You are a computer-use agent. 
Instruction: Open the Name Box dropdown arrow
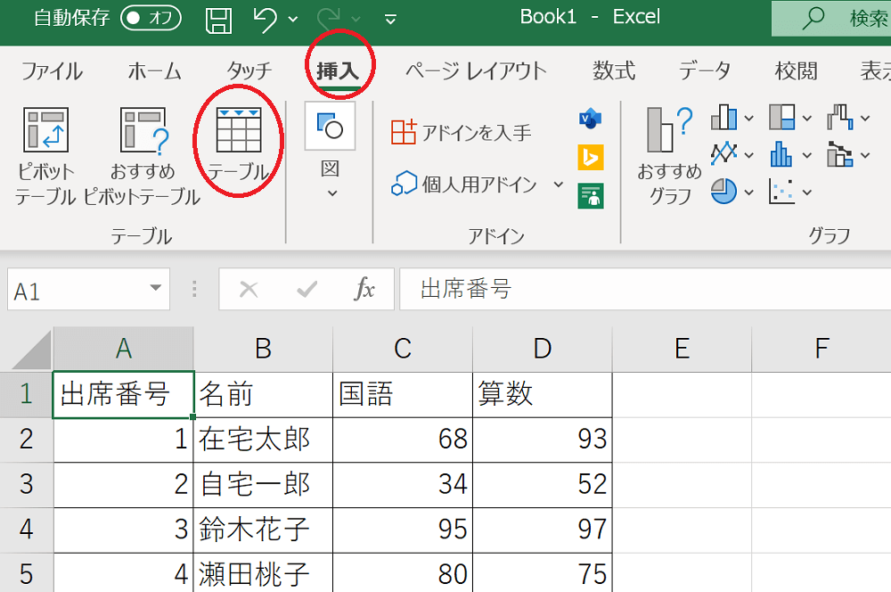(157, 289)
